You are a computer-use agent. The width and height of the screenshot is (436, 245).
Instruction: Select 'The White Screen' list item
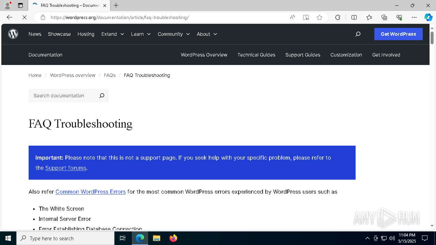[x=61, y=209]
